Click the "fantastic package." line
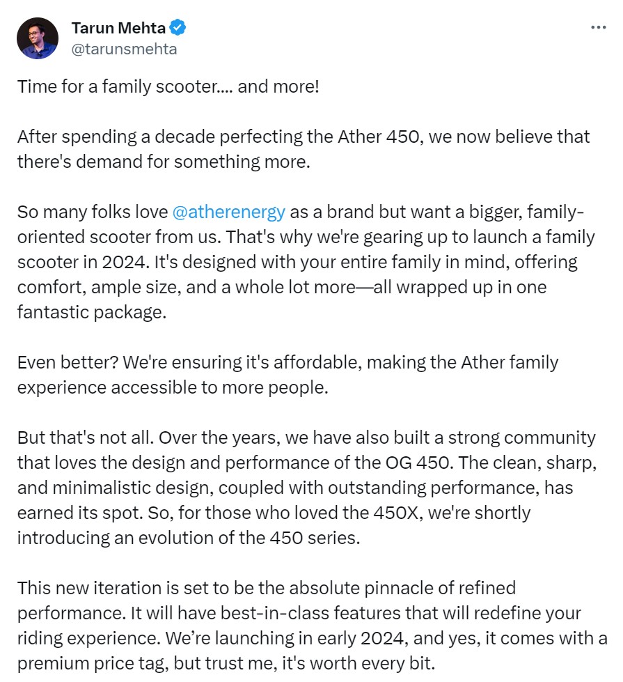Screen dimensions: 623x682 click(92, 313)
